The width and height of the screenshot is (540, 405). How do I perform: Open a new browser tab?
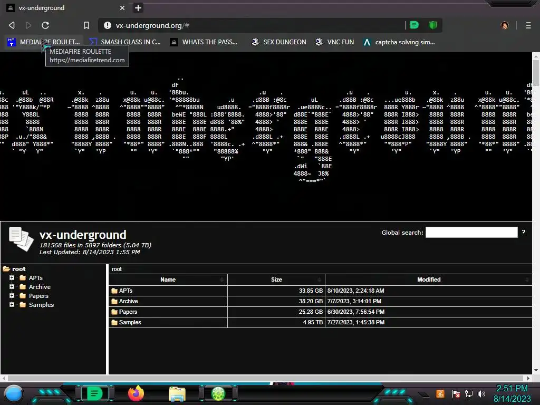pyautogui.click(x=138, y=7)
